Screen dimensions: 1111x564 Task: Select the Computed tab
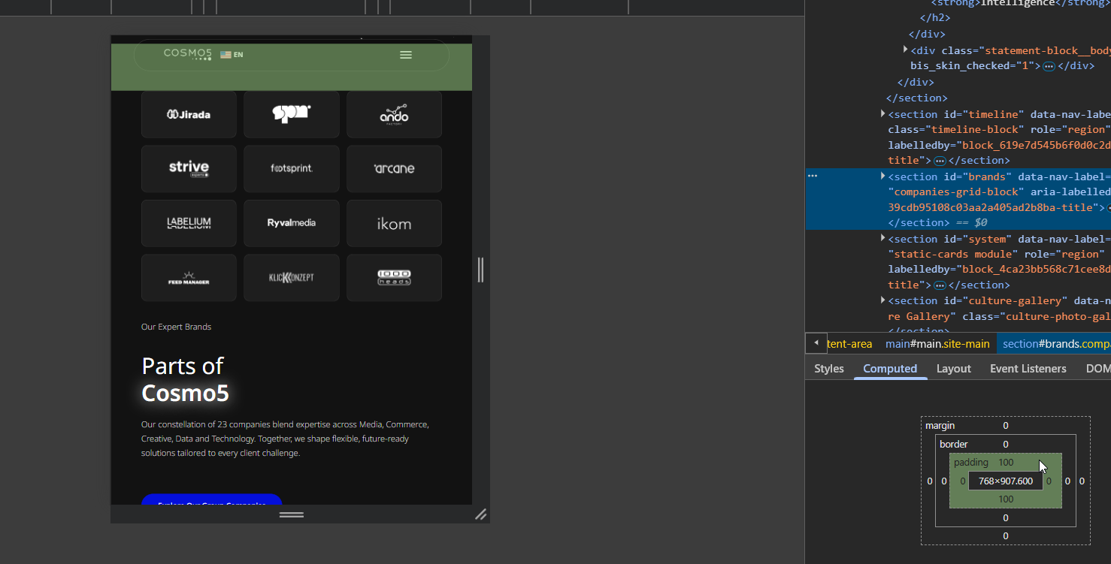[890, 369]
